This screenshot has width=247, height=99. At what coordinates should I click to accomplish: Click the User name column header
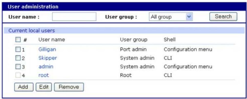(x=52, y=40)
